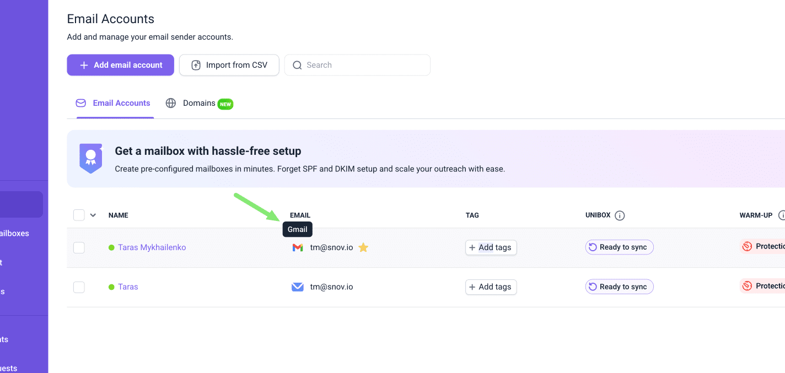Click the globe icon on Domains tab
This screenshot has height=373, width=785.
pyautogui.click(x=171, y=103)
